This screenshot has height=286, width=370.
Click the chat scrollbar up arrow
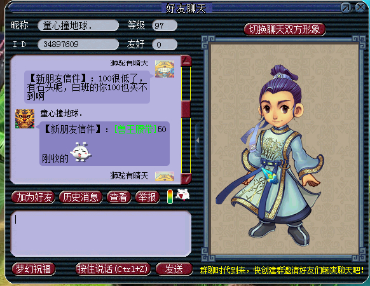[x=186, y=60]
